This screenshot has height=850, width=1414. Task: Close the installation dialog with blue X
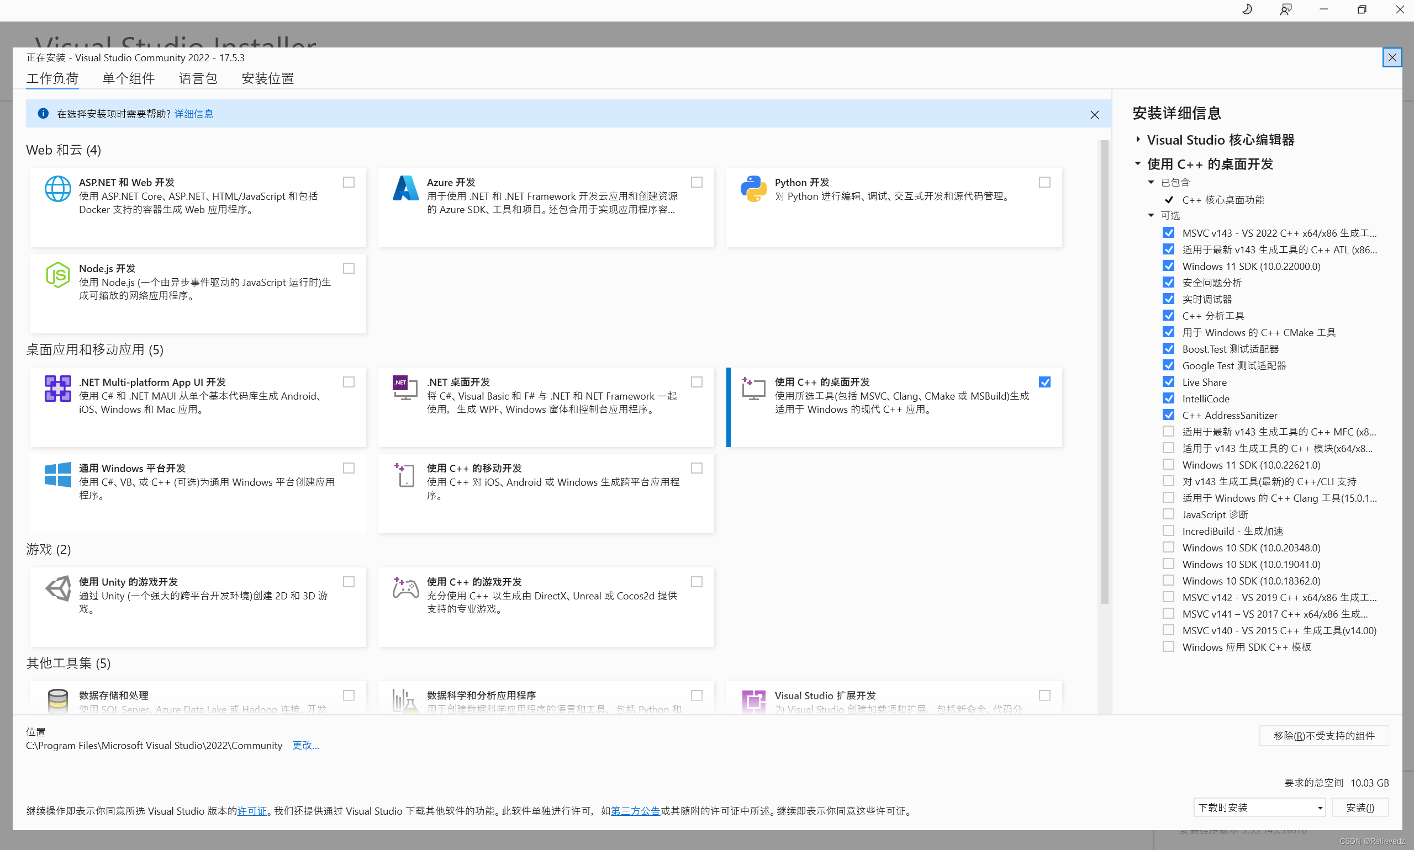(1392, 57)
